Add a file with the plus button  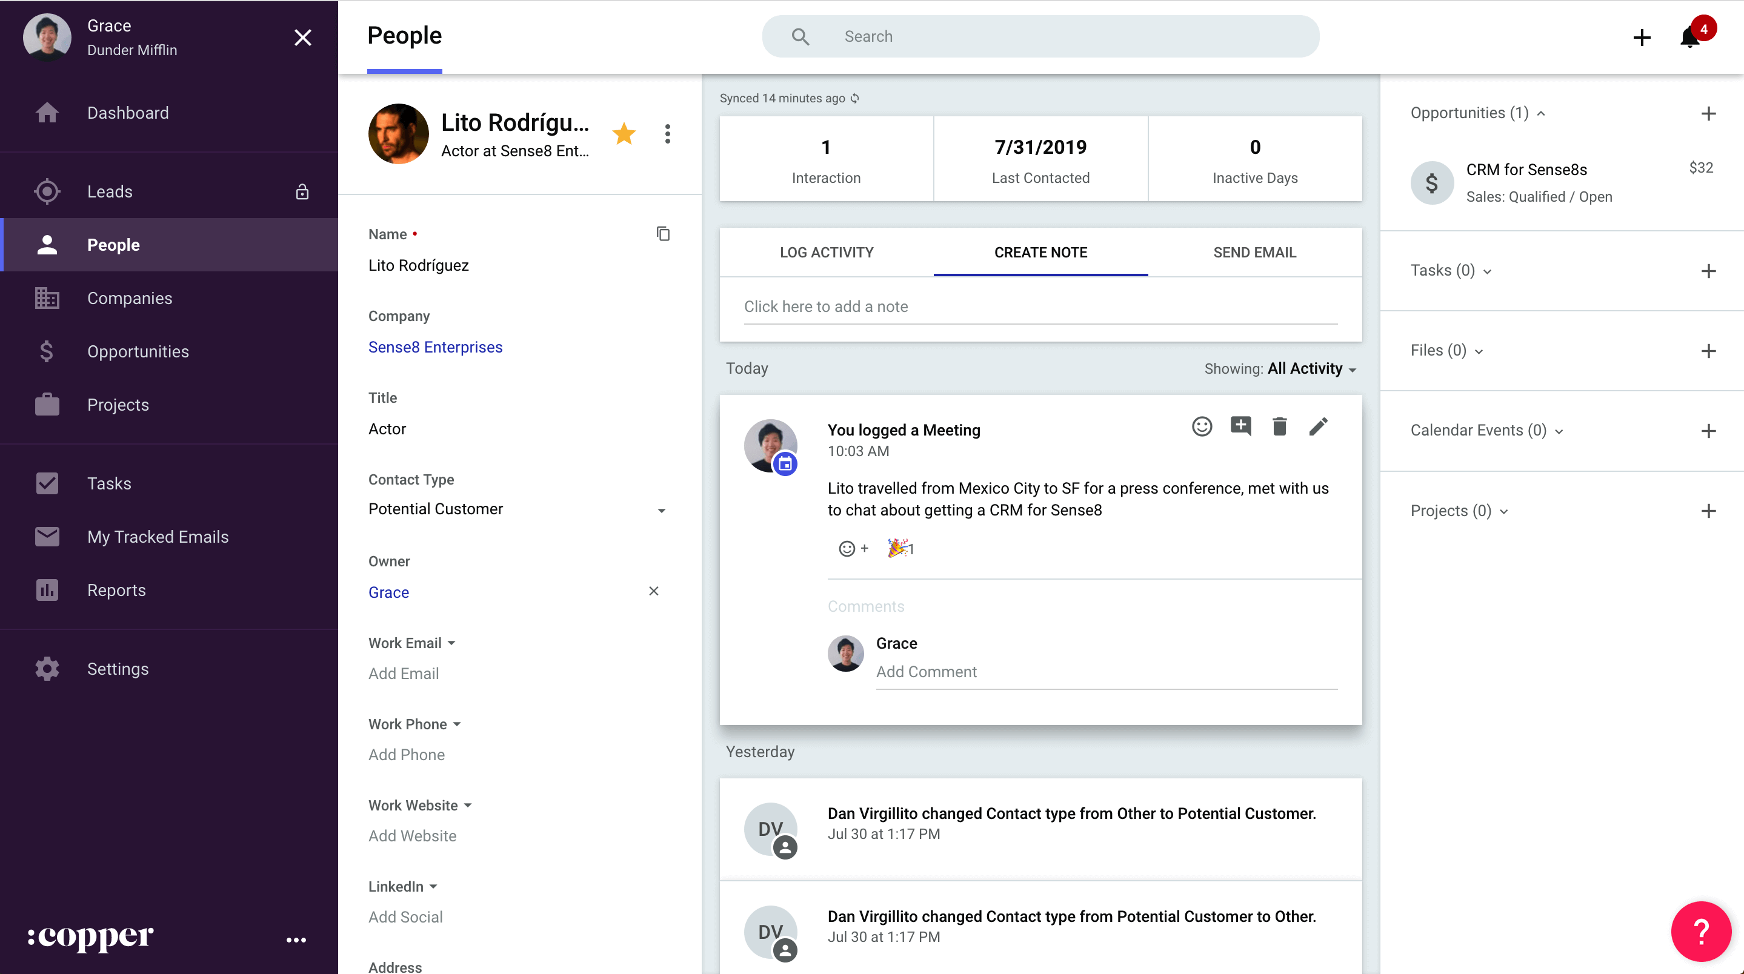[1708, 351]
